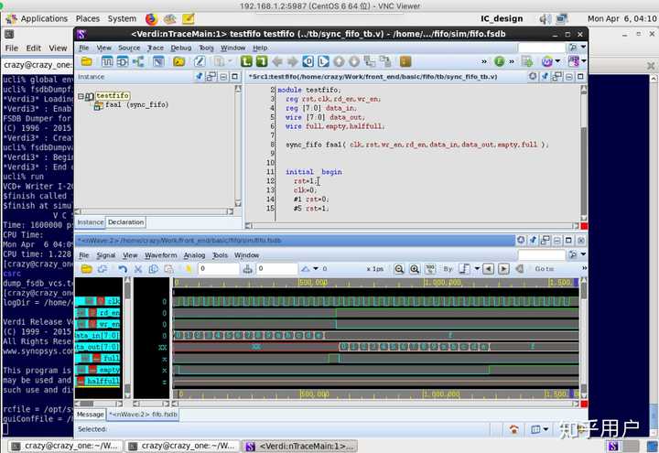
Task: Click the open file icon in nWave toolbar
Action: pos(87,269)
